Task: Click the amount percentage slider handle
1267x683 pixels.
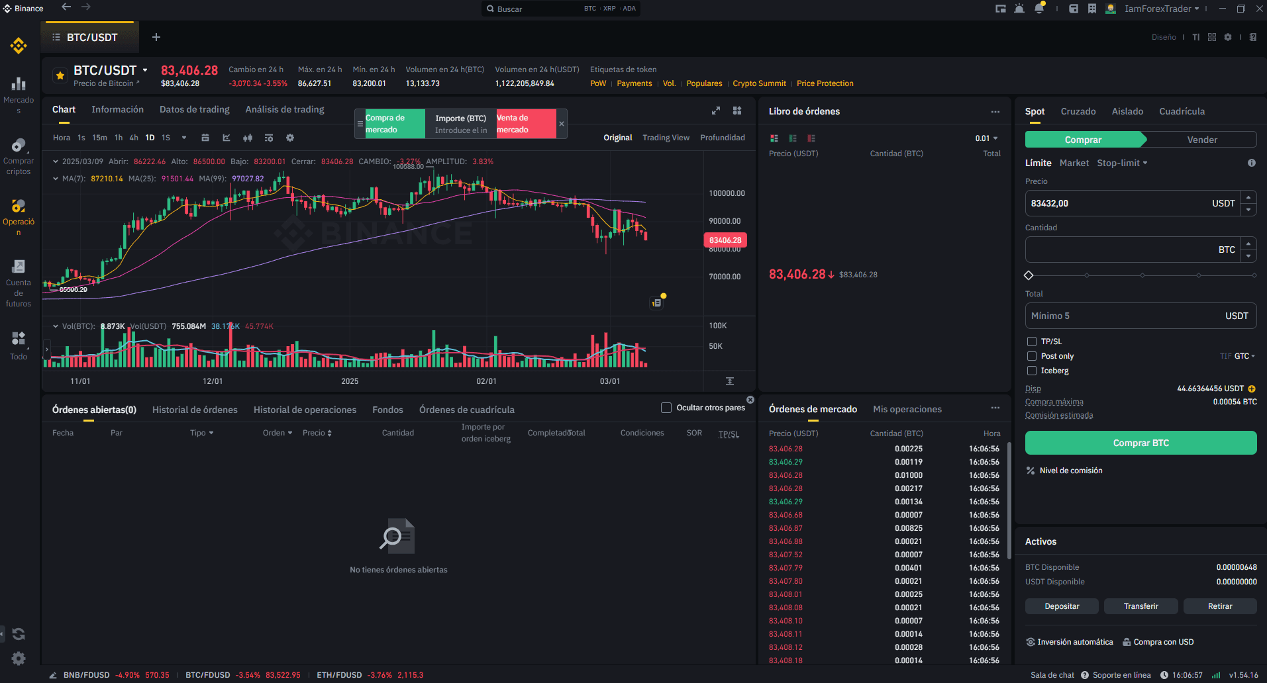Action: 1029,275
